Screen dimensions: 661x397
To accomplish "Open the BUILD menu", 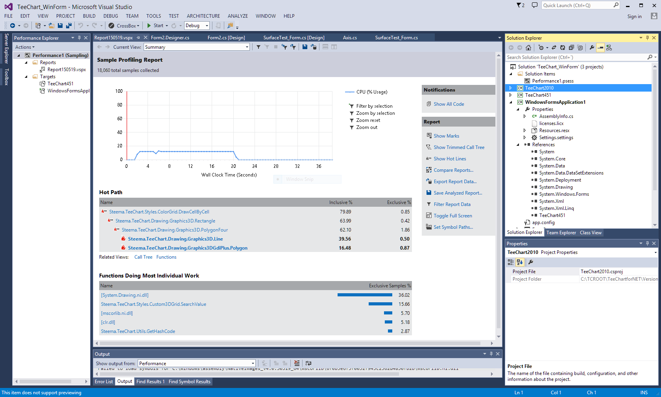I will point(89,16).
